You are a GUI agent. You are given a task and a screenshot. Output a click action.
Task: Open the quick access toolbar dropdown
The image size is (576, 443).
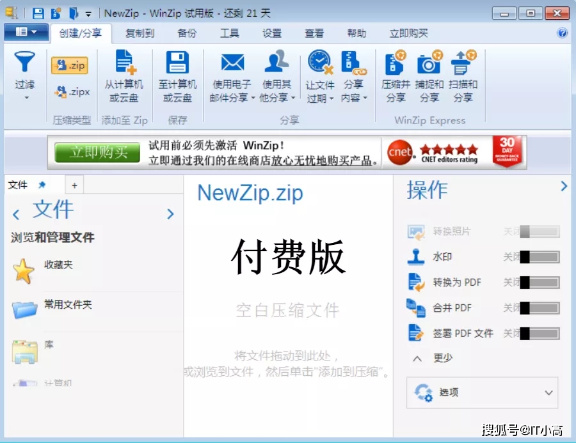[x=86, y=12]
